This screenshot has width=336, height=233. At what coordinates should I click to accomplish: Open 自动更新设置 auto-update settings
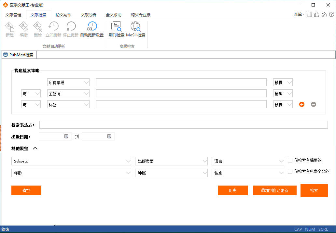pos(92,29)
